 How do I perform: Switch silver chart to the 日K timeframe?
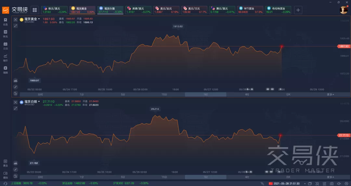click(288, 177)
